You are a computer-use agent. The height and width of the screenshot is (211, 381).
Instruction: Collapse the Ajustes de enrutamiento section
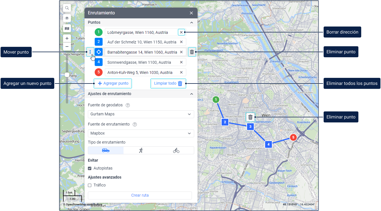click(x=191, y=94)
